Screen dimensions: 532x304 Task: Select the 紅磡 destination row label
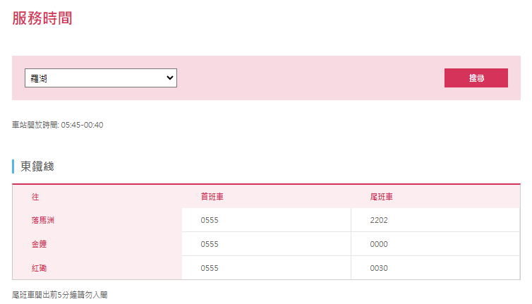[x=39, y=268]
